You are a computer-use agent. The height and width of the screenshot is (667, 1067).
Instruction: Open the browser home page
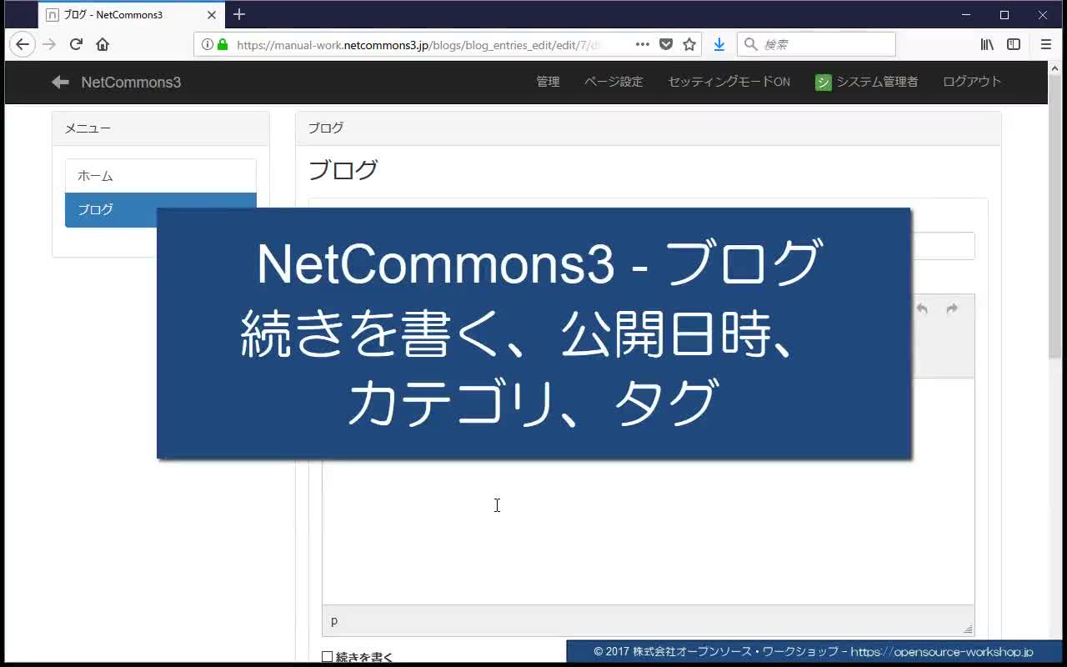103,44
